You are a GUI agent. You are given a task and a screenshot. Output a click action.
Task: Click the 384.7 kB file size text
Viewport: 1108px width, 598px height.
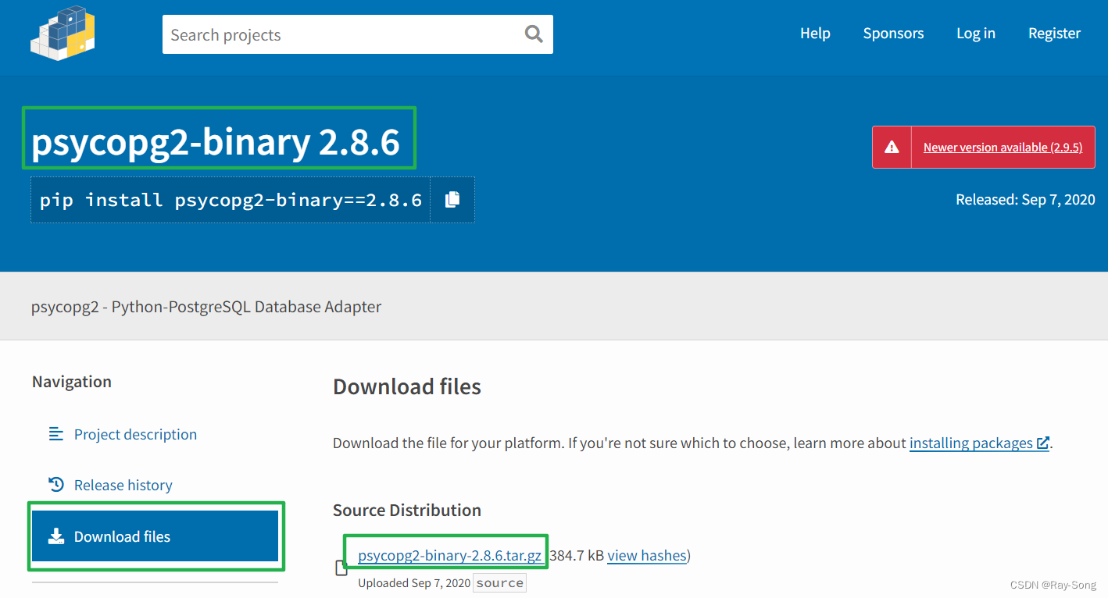[577, 555]
